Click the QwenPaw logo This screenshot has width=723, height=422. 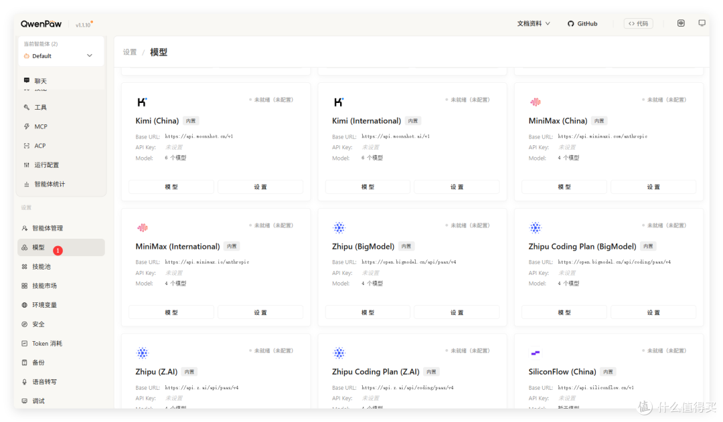coord(41,24)
